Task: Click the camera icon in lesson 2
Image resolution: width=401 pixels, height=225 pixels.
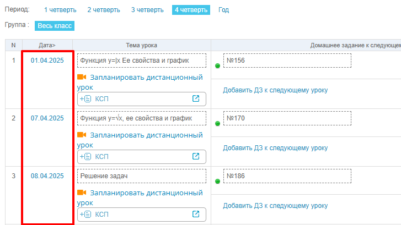Action: click(x=82, y=135)
